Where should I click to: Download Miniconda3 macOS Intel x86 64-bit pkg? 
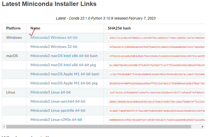pos(63,65)
